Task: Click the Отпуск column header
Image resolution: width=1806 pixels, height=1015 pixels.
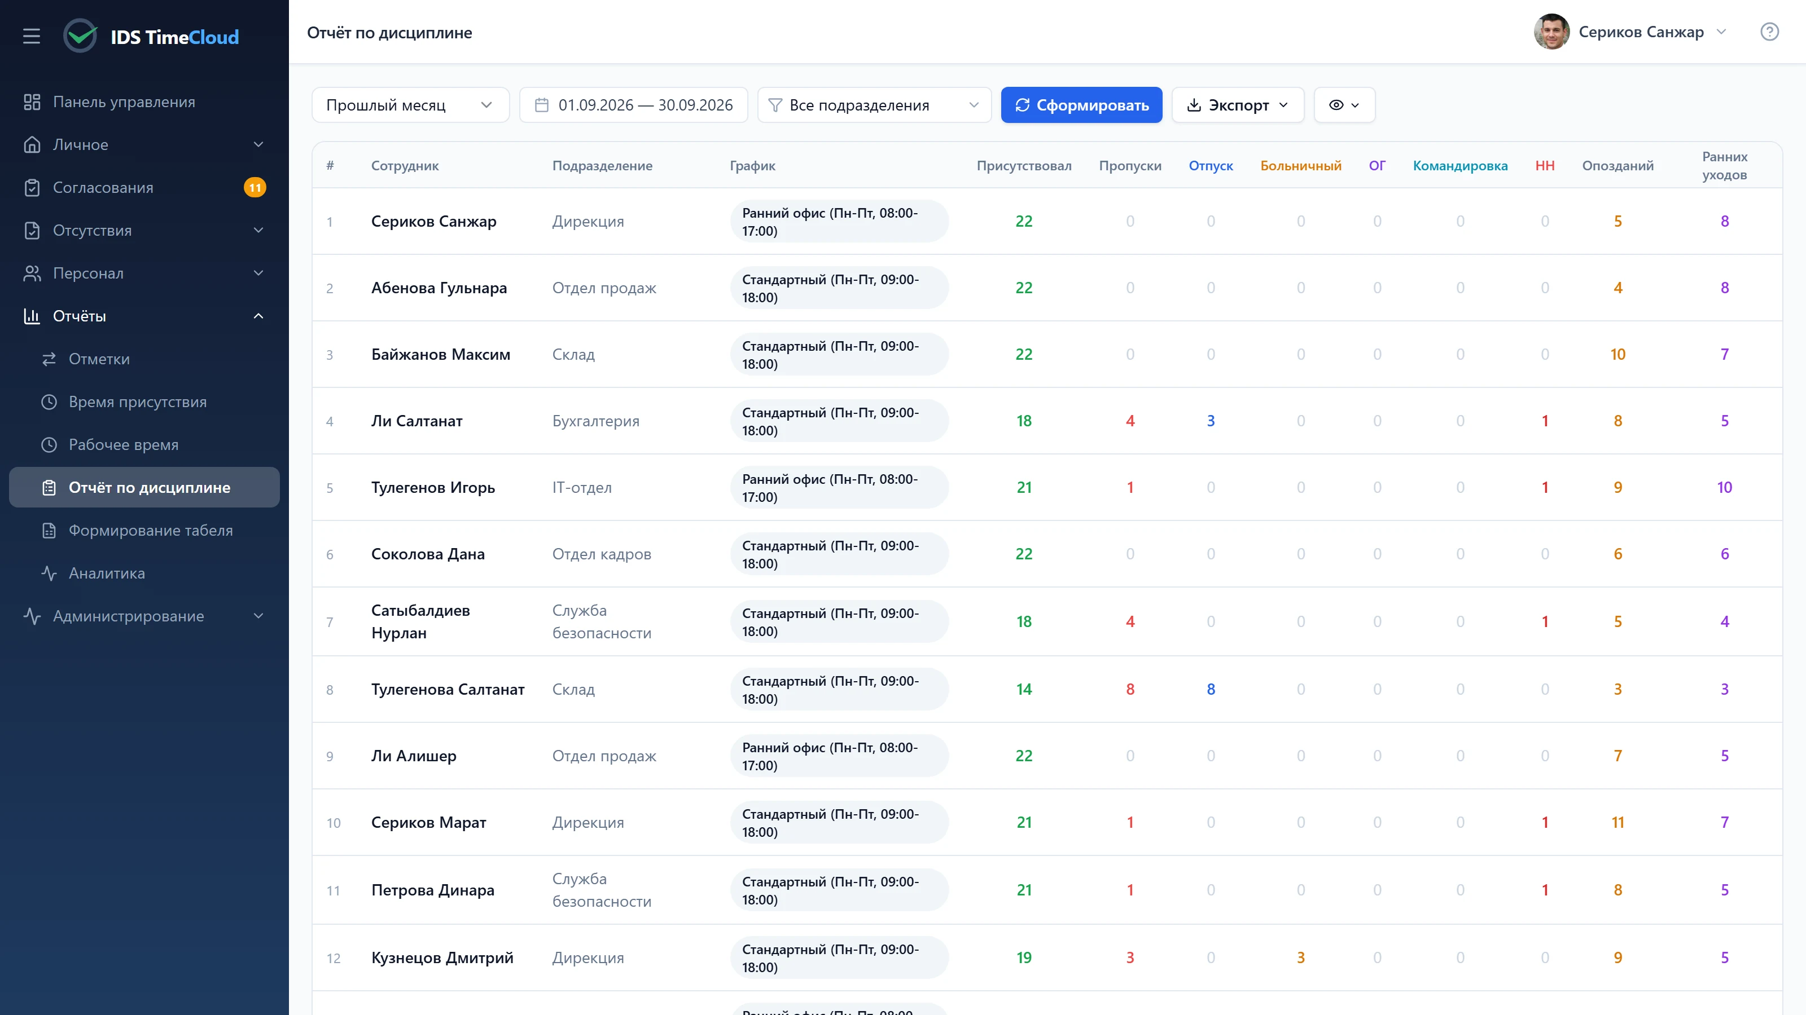Action: [1210, 165]
